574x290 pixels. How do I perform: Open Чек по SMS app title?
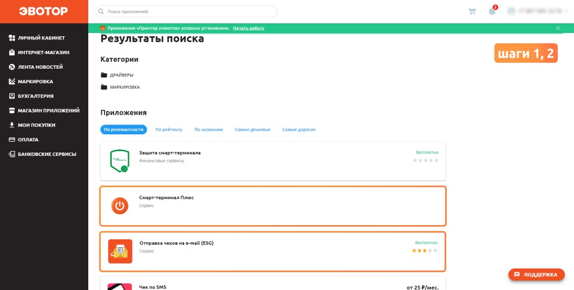pyautogui.click(x=153, y=287)
